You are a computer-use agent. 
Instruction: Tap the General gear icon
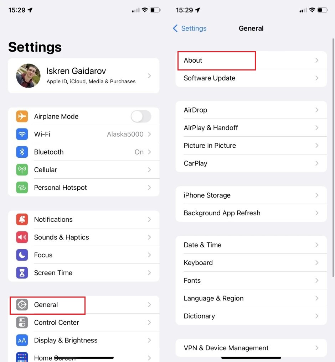(x=22, y=305)
